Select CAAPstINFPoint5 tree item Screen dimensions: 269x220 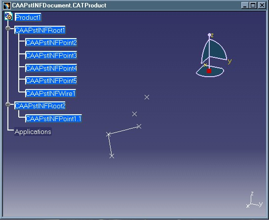51,81
